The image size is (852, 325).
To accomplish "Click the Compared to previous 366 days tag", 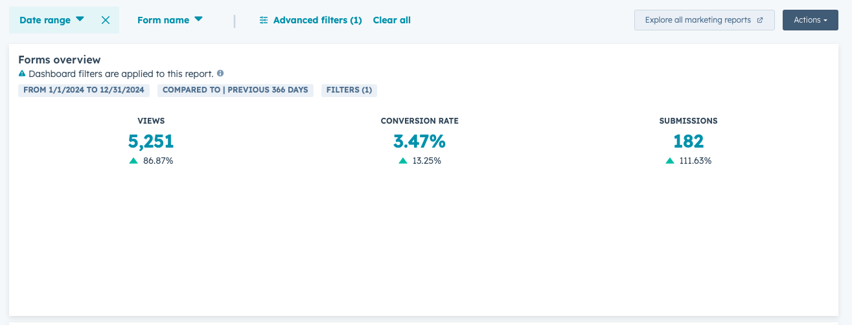I will [x=235, y=90].
